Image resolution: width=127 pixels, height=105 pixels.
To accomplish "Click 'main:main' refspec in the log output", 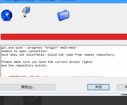I will (68, 48).
